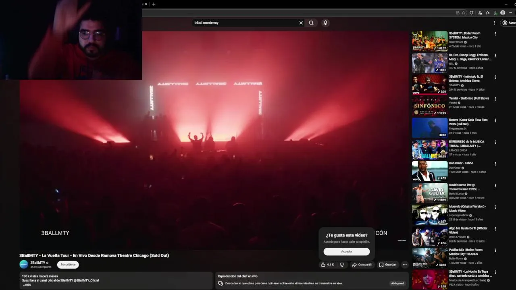Open the Muevelo (Original Version) video title
516x290 pixels.
click(468, 209)
